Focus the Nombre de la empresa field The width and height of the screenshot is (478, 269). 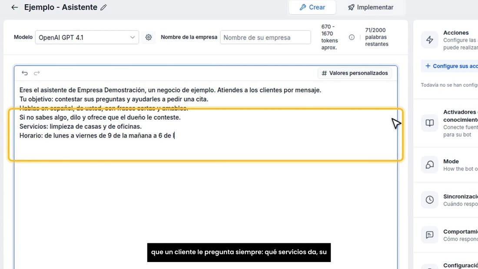(x=265, y=37)
